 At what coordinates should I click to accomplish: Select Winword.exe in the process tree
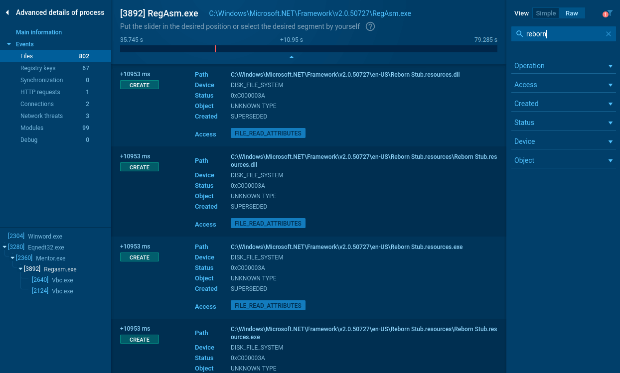tap(44, 237)
